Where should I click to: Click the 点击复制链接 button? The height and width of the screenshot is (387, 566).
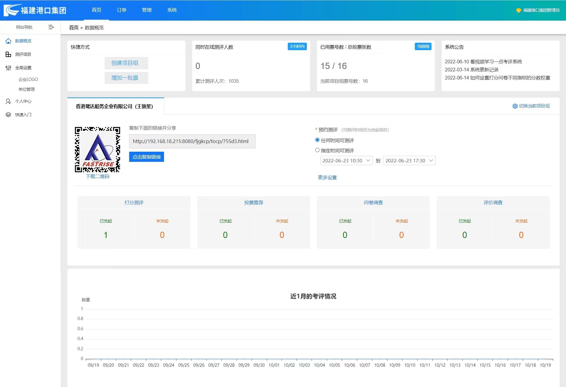[146, 157]
